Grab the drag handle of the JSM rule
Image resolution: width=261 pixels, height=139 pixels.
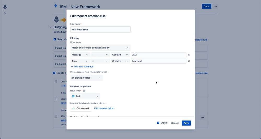[56, 116]
